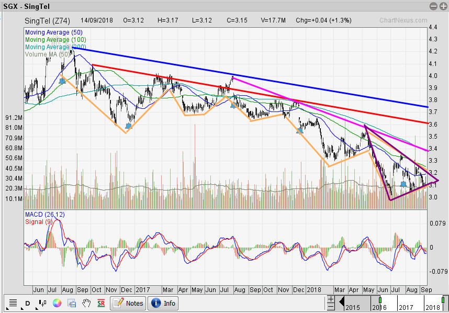Click the SGX - SingTel panel title
The width and height of the screenshot is (449, 313).
(26, 6)
